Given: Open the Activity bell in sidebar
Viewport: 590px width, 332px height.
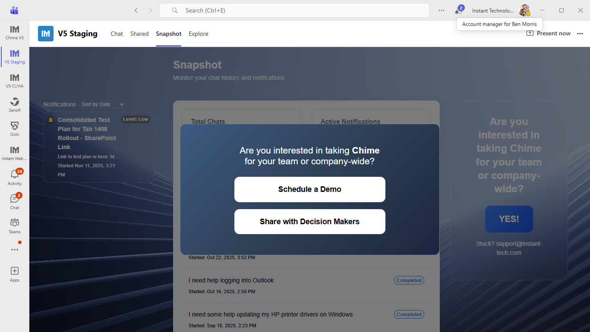Looking at the screenshot, I should (15, 177).
